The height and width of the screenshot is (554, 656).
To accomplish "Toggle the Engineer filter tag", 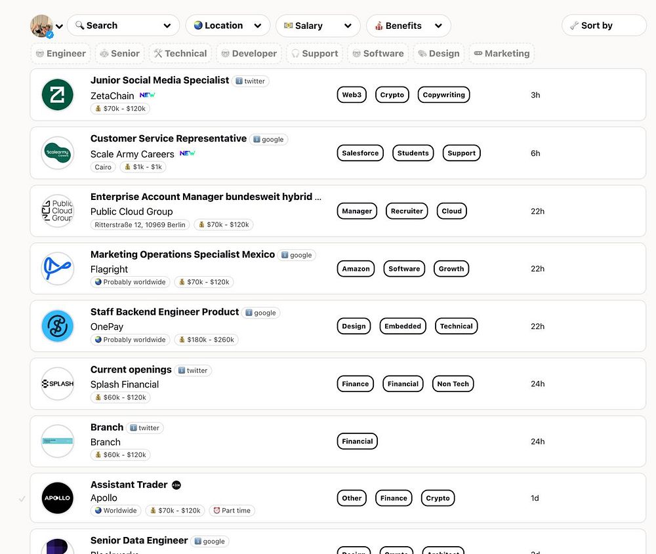I will [x=59, y=54].
